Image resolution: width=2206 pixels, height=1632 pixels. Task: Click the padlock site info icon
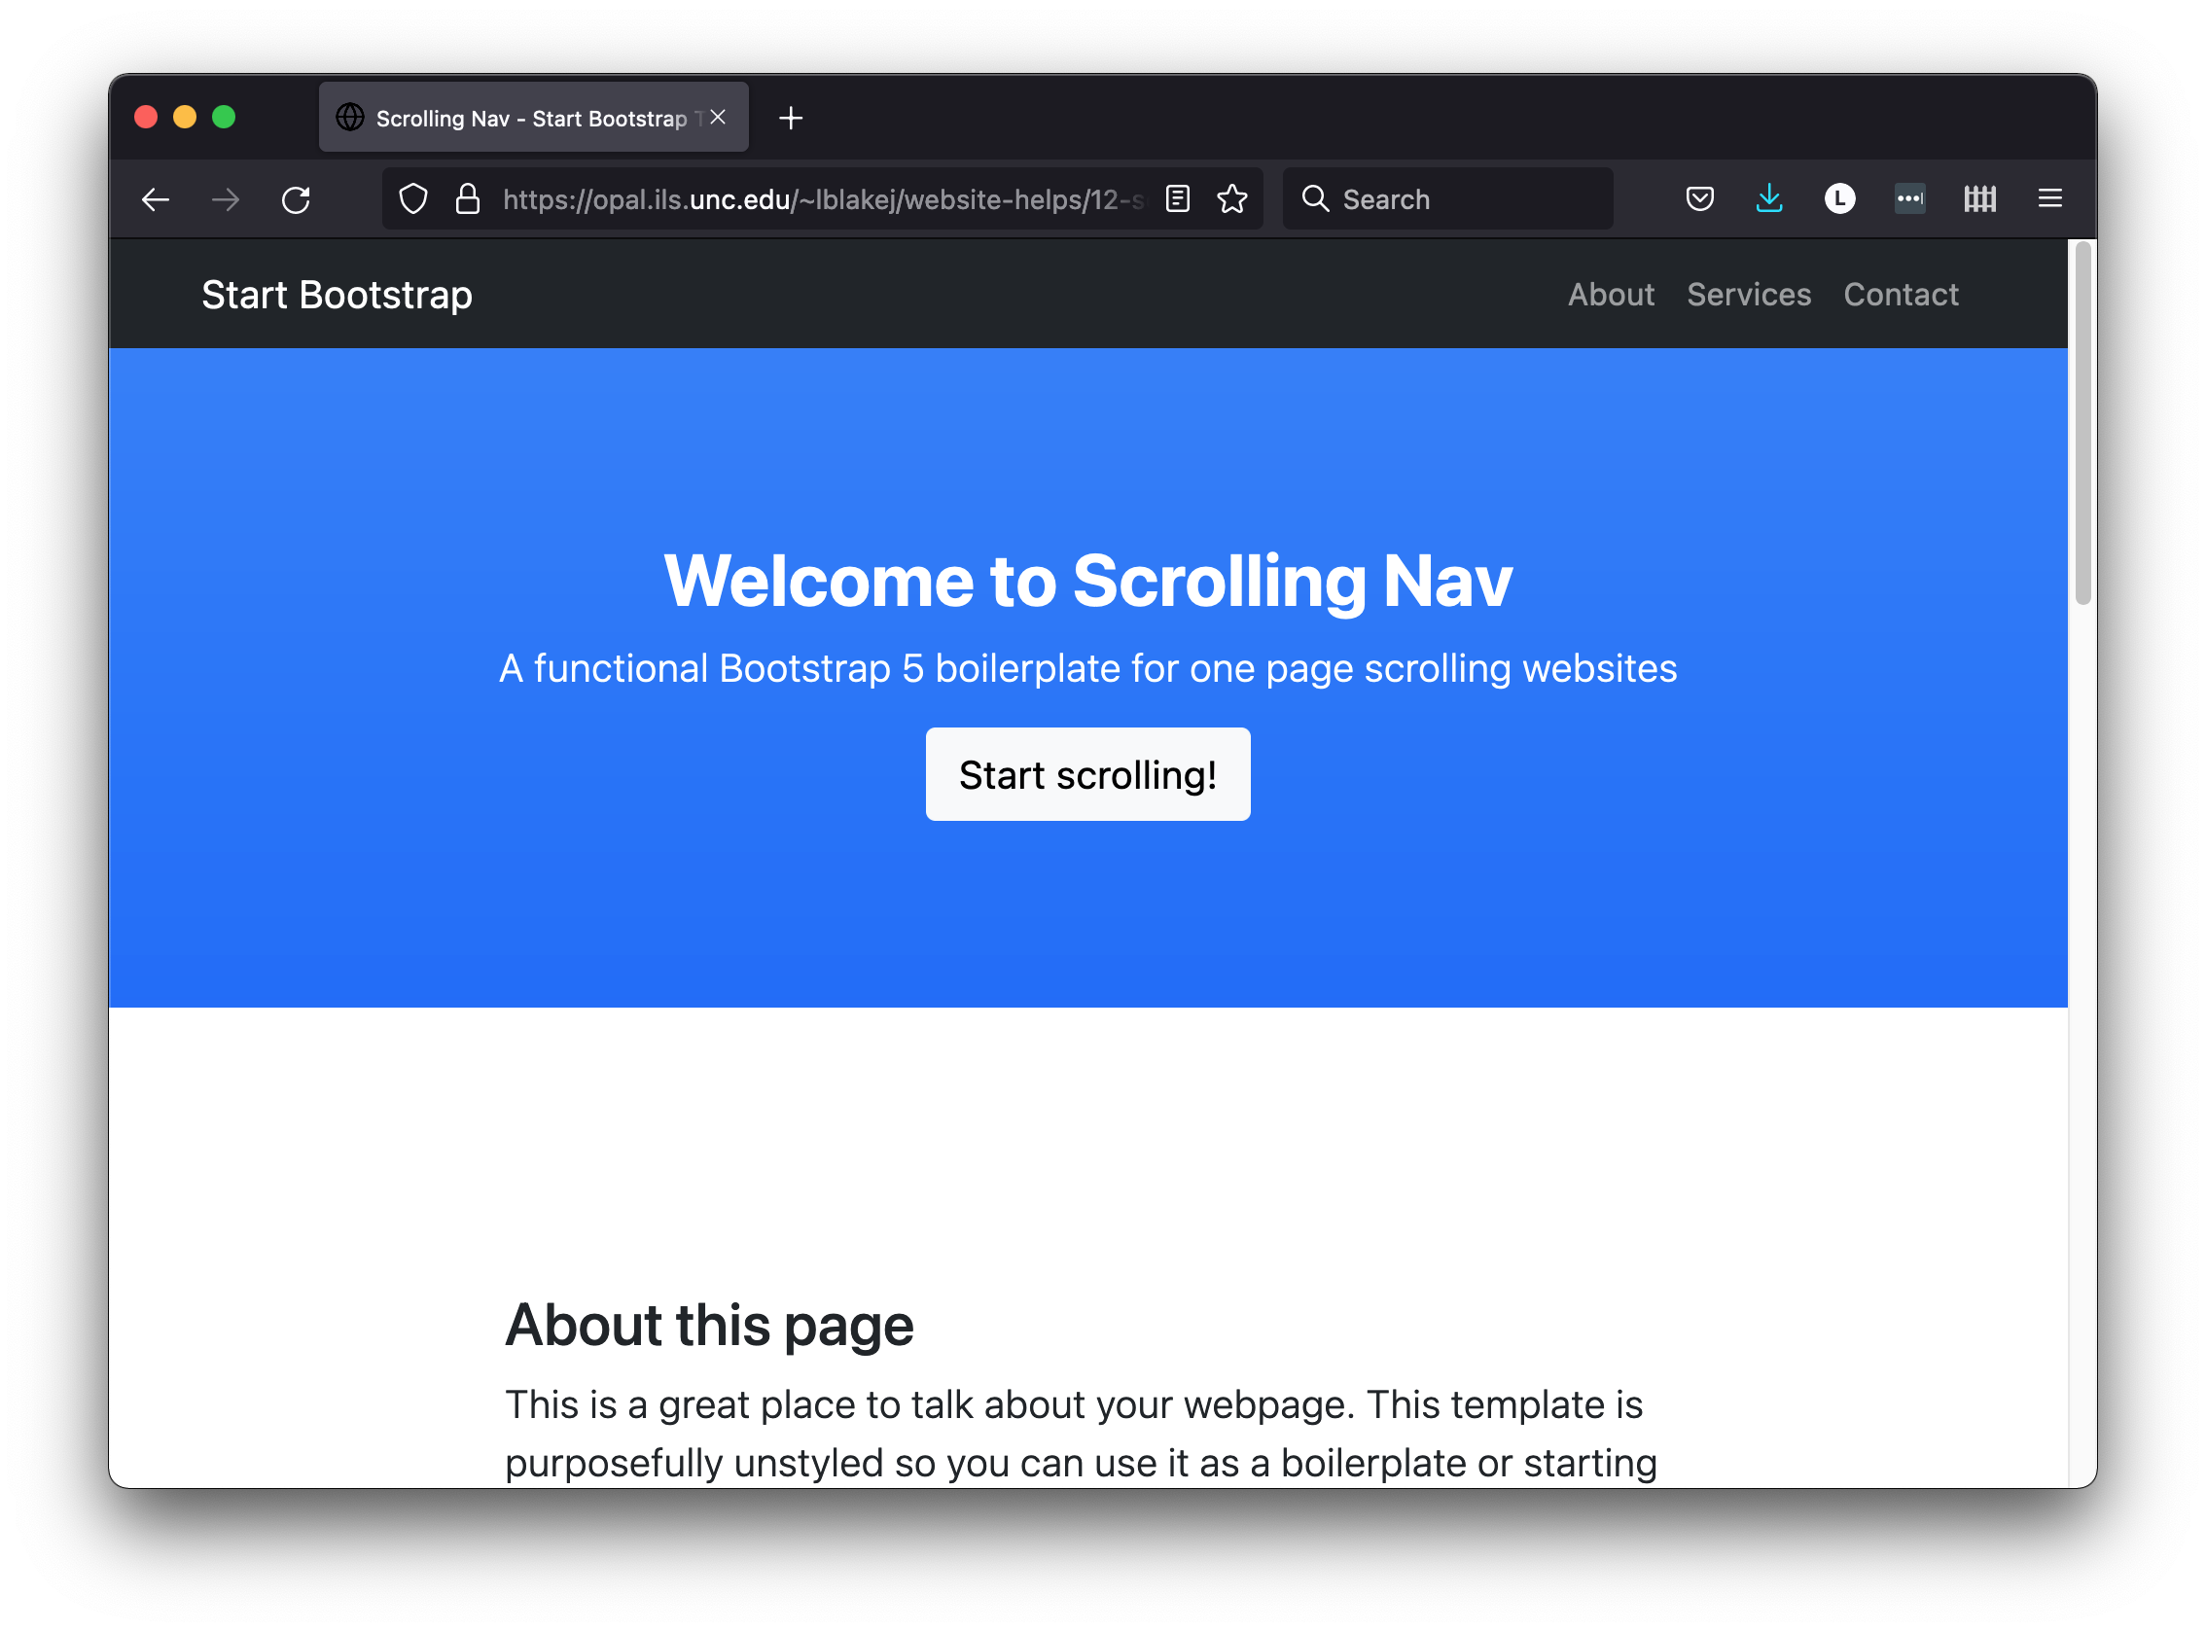(467, 199)
